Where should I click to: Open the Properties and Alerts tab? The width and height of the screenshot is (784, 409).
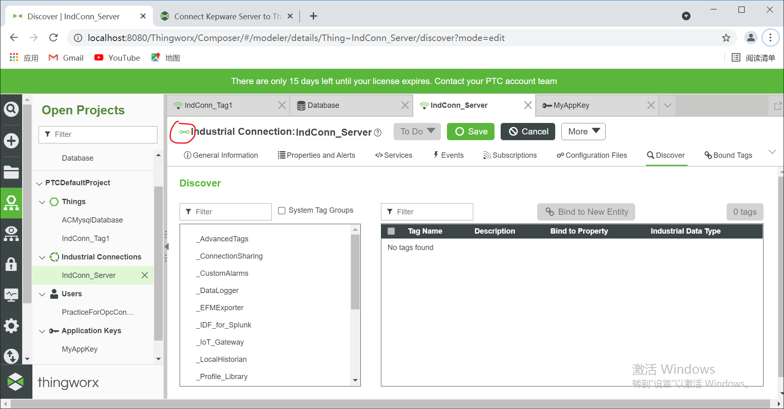click(x=316, y=155)
